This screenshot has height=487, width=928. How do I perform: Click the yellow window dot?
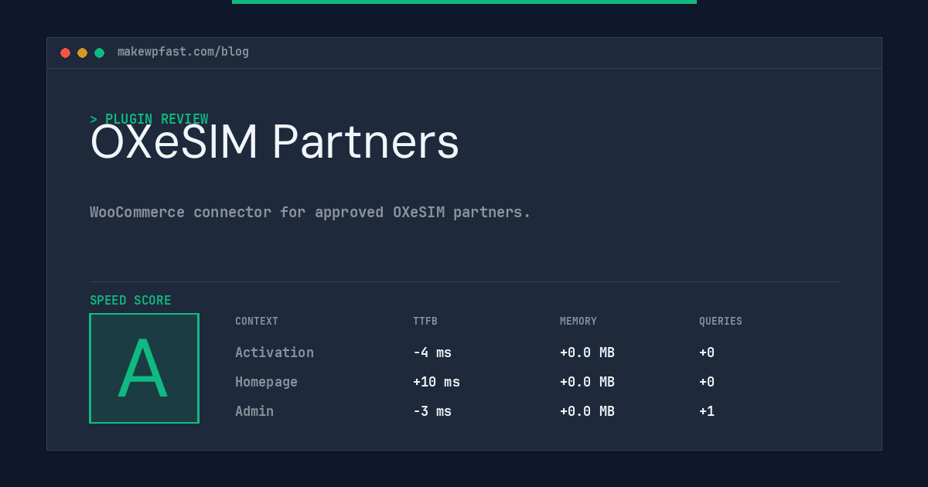point(82,53)
